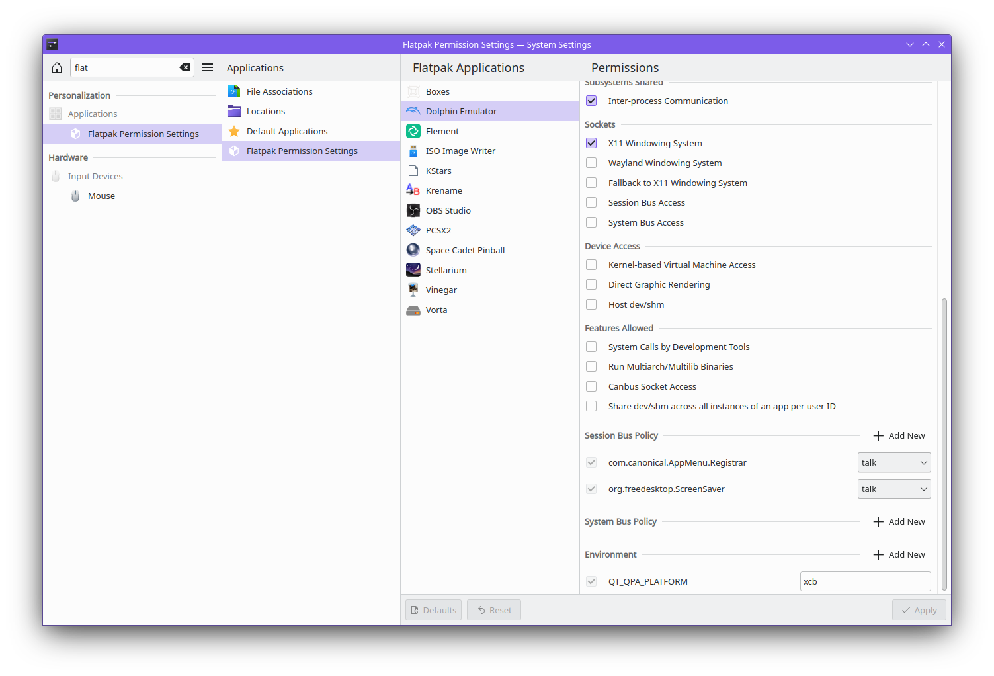Screen dimensions: 994x676
Task: Open the hamburger menu next to the search
Action: pyautogui.click(x=208, y=67)
